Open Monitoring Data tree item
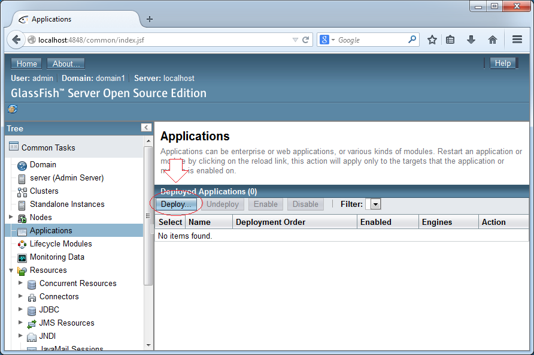Viewport: 534px width, 355px height. (57, 257)
